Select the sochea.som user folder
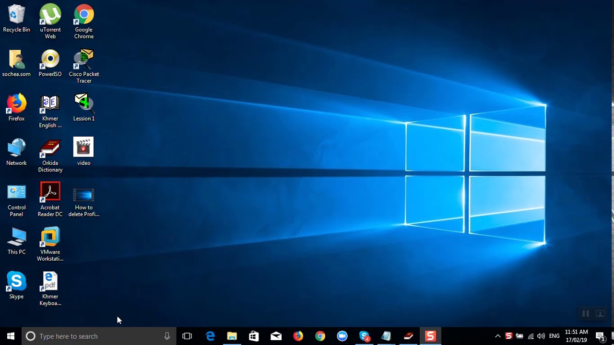Screen dimensions: 614x345 pyautogui.click(x=16, y=63)
